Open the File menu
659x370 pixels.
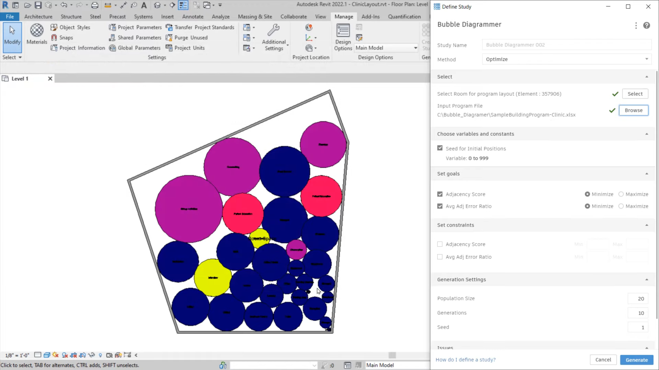tap(10, 17)
